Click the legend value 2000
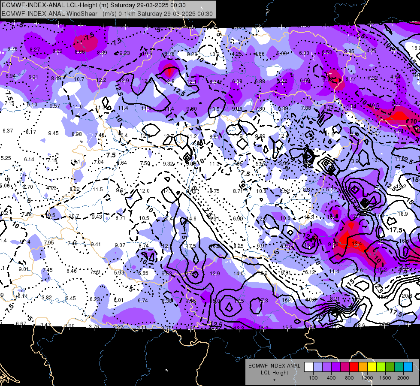 (403, 378)
